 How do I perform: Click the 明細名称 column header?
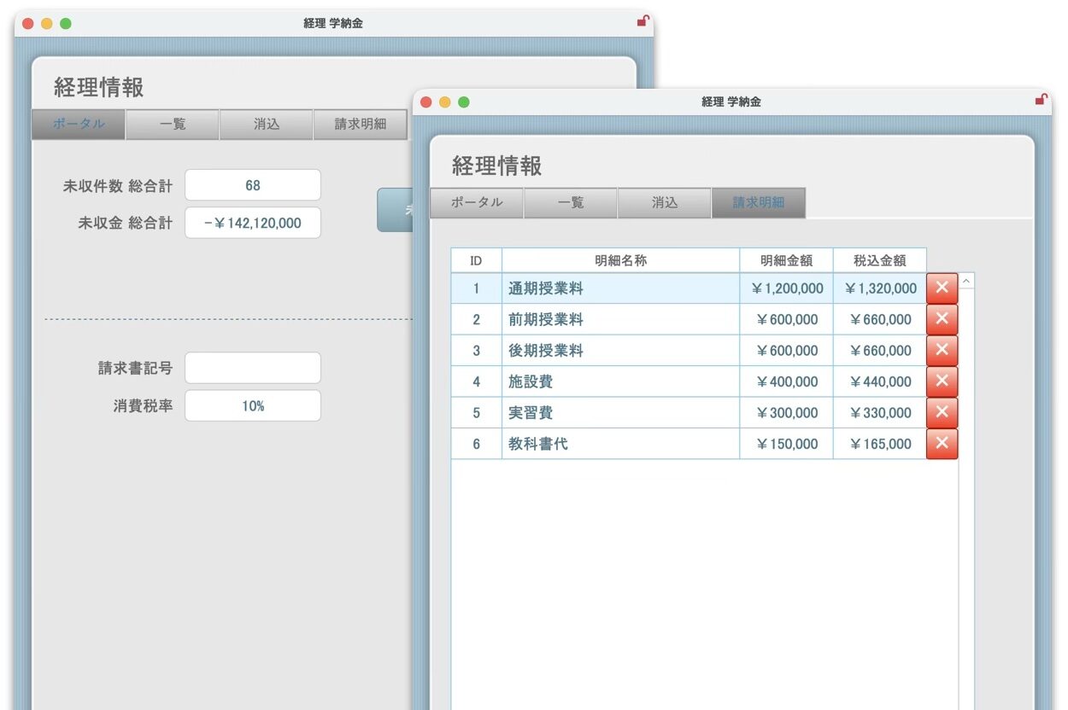622,260
